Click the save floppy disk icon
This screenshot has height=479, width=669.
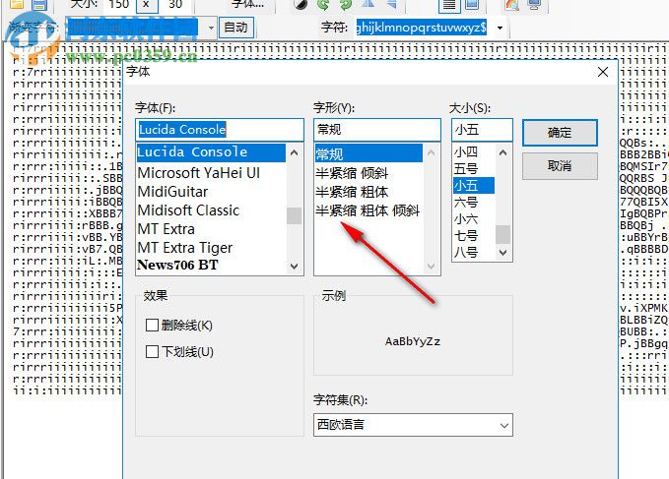coord(39,5)
